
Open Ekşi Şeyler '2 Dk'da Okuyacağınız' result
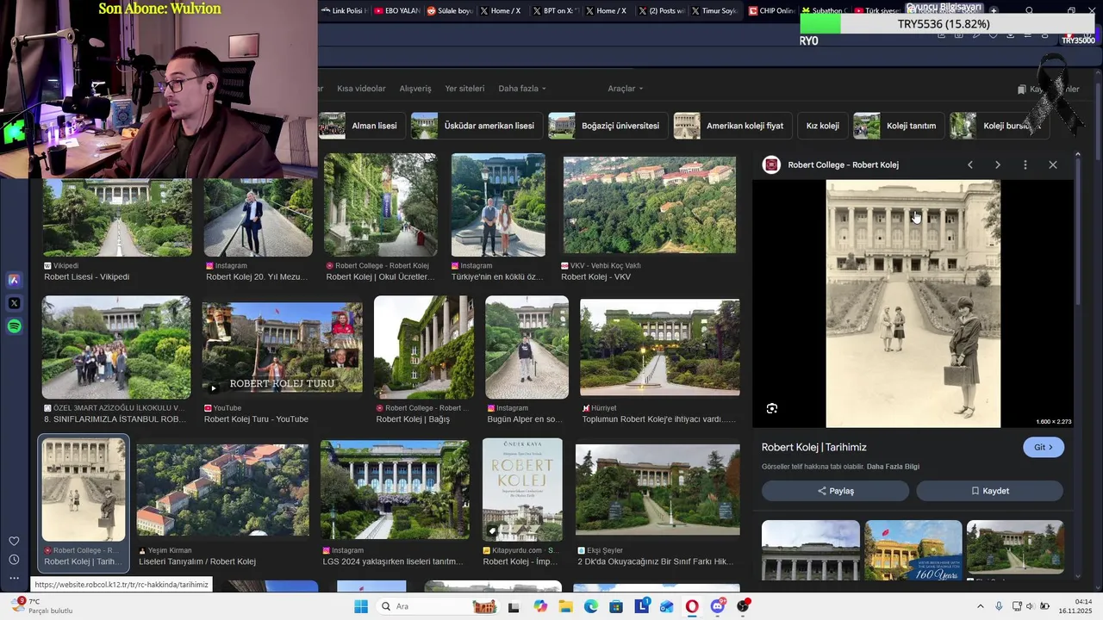pos(657,490)
